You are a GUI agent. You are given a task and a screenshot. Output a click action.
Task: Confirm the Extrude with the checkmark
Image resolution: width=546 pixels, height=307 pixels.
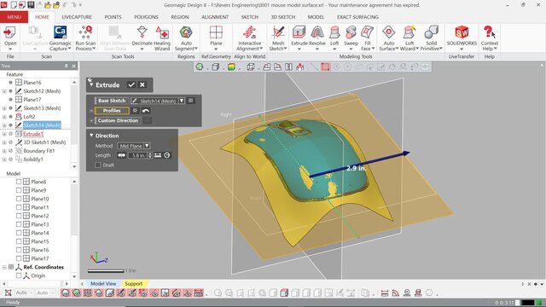[x=131, y=84]
